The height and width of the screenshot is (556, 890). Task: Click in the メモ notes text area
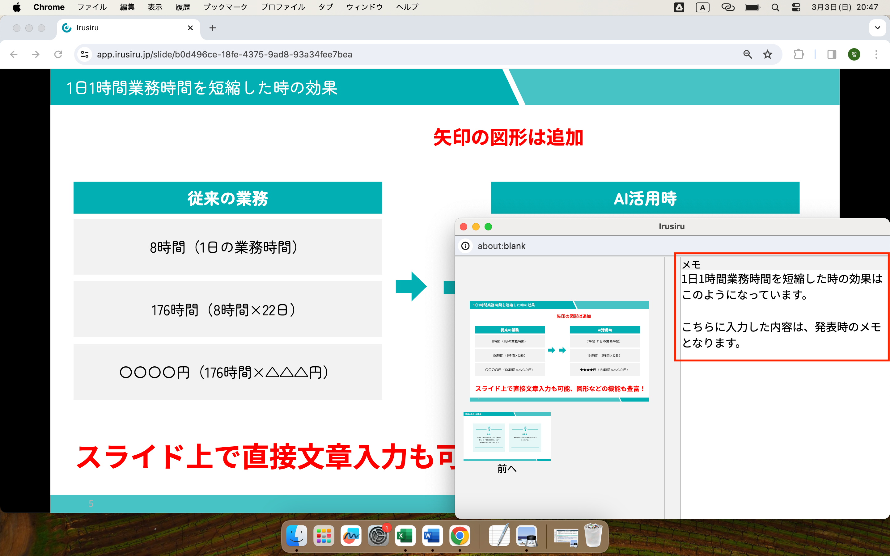pos(782,311)
